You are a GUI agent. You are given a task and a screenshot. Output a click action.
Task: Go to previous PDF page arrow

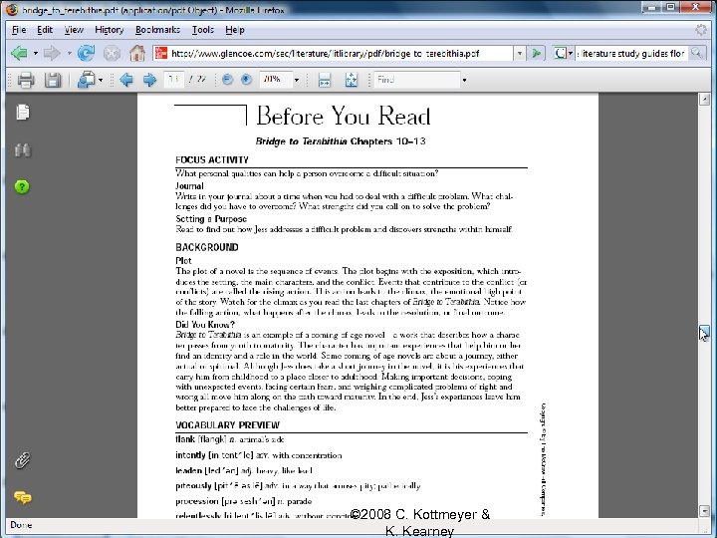coord(126,80)
